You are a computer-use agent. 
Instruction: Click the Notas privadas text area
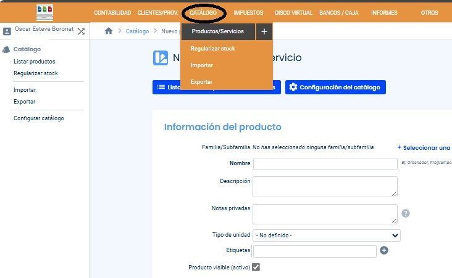click(x=325, y=214)
